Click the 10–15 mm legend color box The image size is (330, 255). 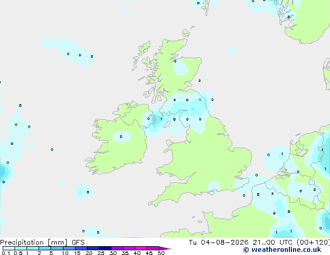point(69,248)
